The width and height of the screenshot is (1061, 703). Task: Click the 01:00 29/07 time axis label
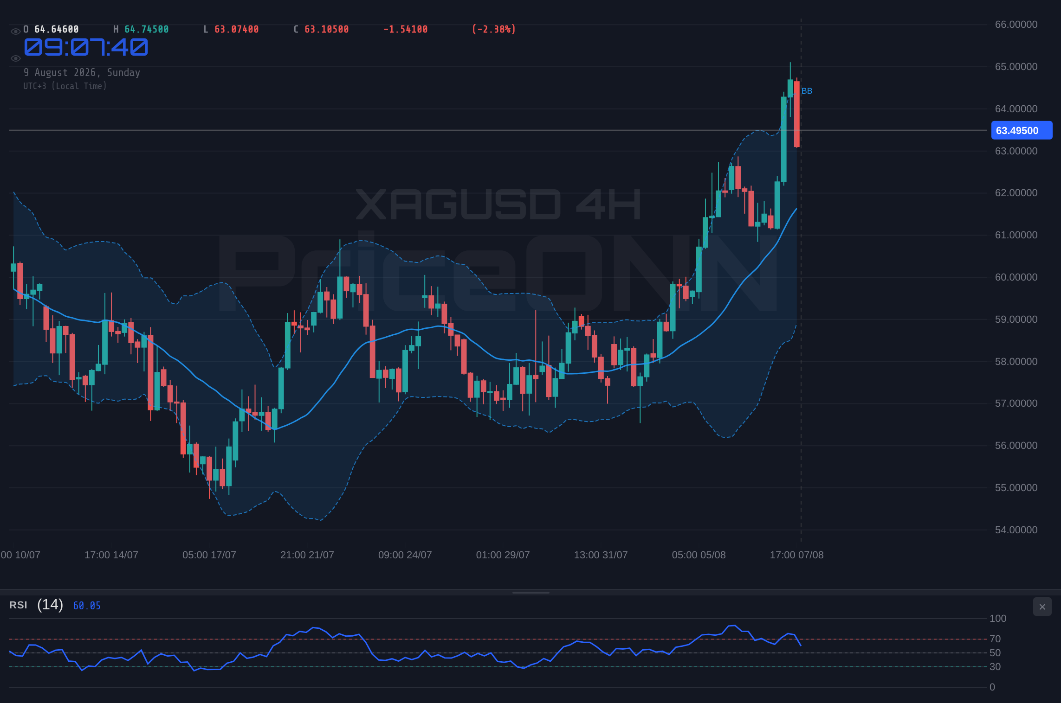point(503,555)
